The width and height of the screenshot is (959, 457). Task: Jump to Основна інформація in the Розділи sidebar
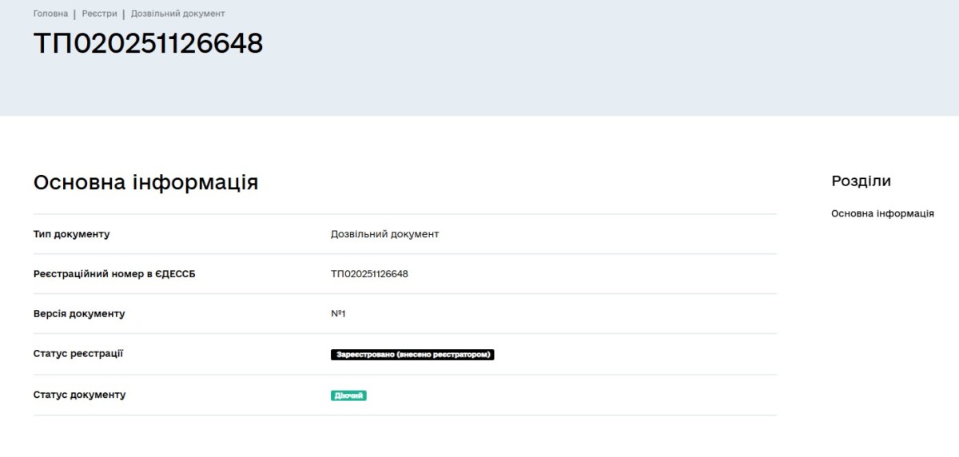[x=882, y=213]
